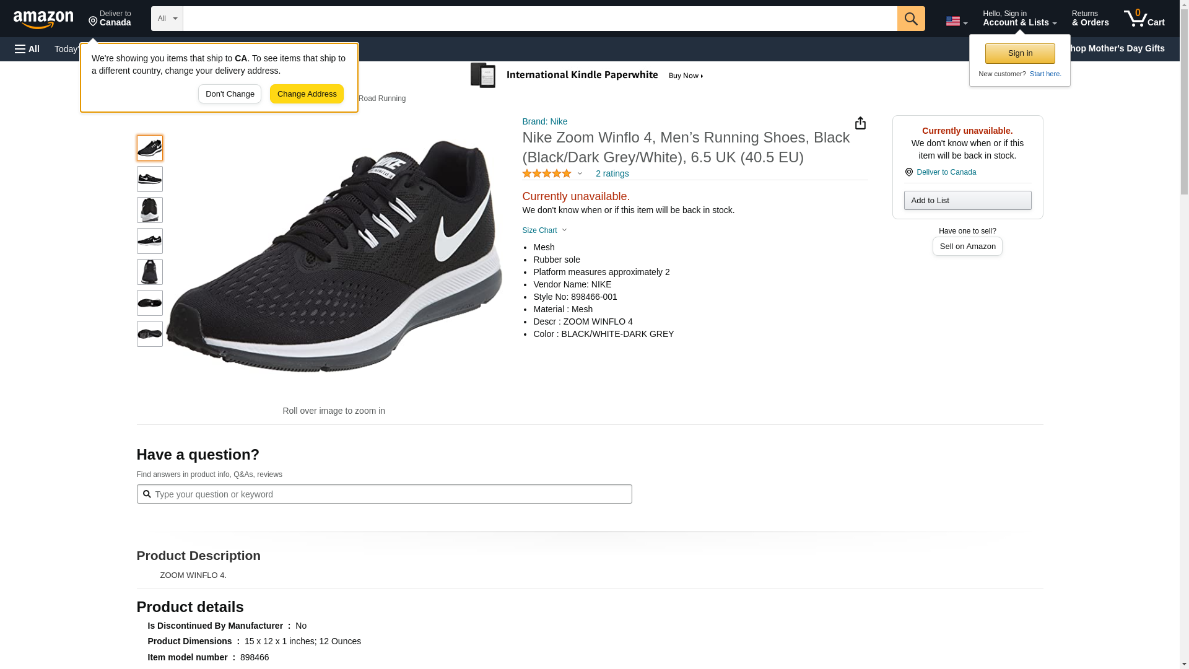Open the All hamburger menu
The image size is (1189, 669).
point(27,49)
